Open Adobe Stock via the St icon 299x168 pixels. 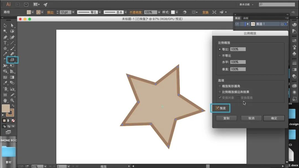[26, 4]
